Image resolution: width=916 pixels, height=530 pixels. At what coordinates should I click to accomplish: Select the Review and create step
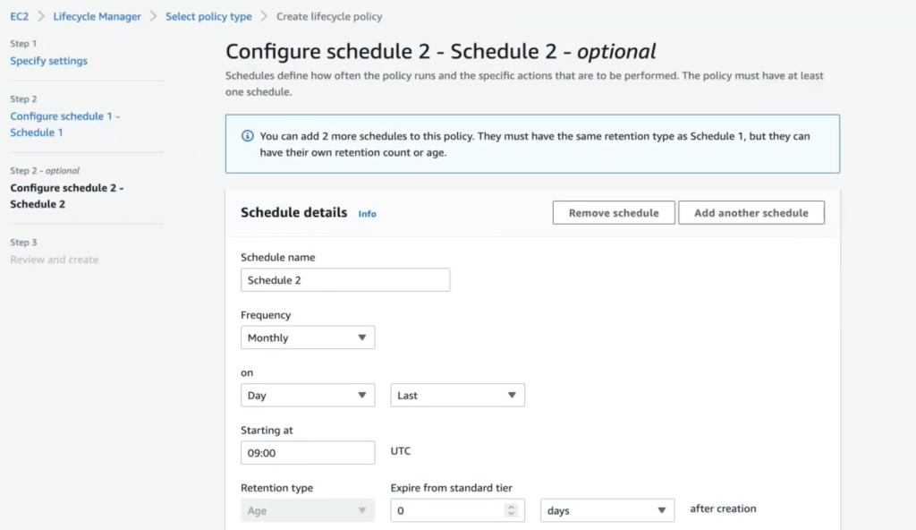[54, 259]
